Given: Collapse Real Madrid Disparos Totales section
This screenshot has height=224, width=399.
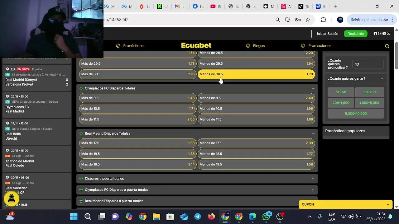Looking at the screenshot, I should point(313,133).
